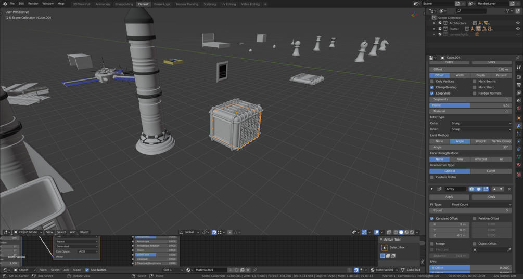
Task: Disable the Clamp Overlap checkbox
Action: 432,87
